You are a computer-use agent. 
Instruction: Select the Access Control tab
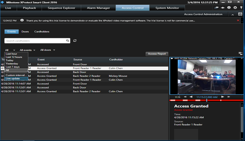(x=132, y=8)
